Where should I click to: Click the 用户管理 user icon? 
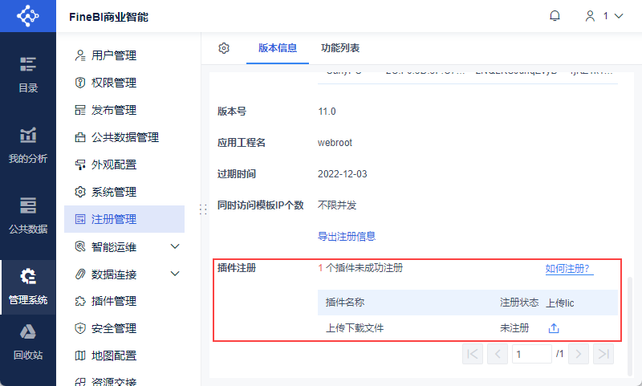80,55
